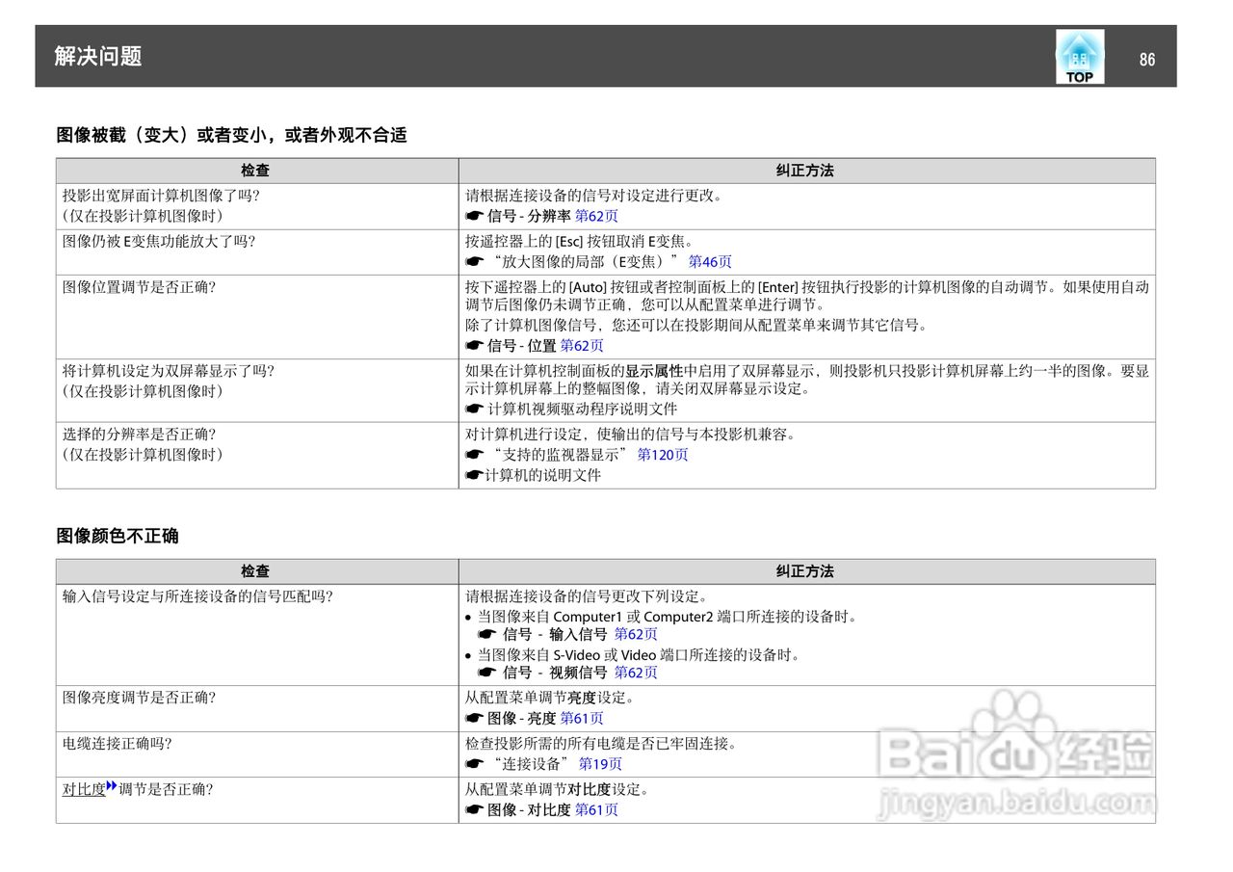Click the glossary arrow icon after 对比度
The height and width of the screenshot is (872, 1233).
[x=111, y=786]
